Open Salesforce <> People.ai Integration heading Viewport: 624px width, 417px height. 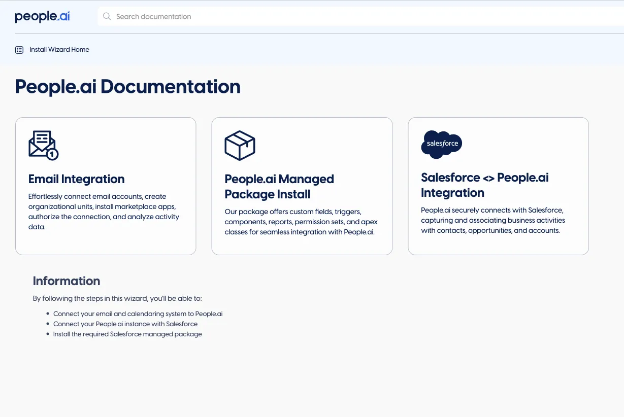[485, 185]
